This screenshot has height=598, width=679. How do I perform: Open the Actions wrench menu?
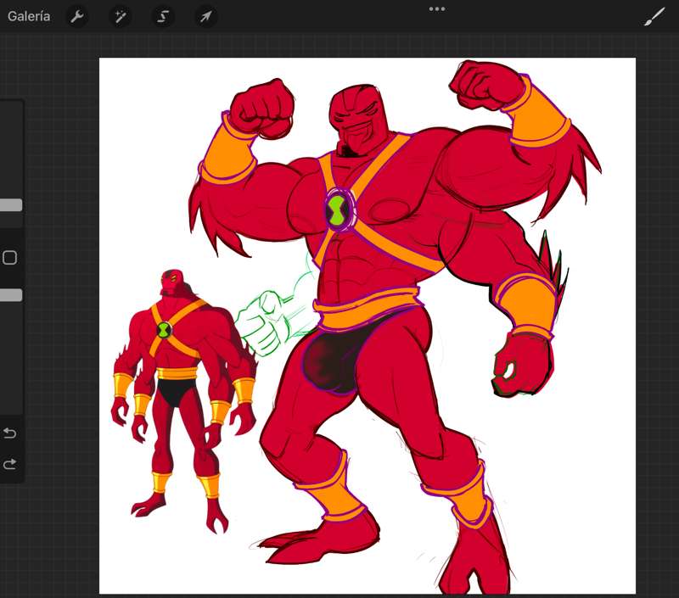(77, 16)
